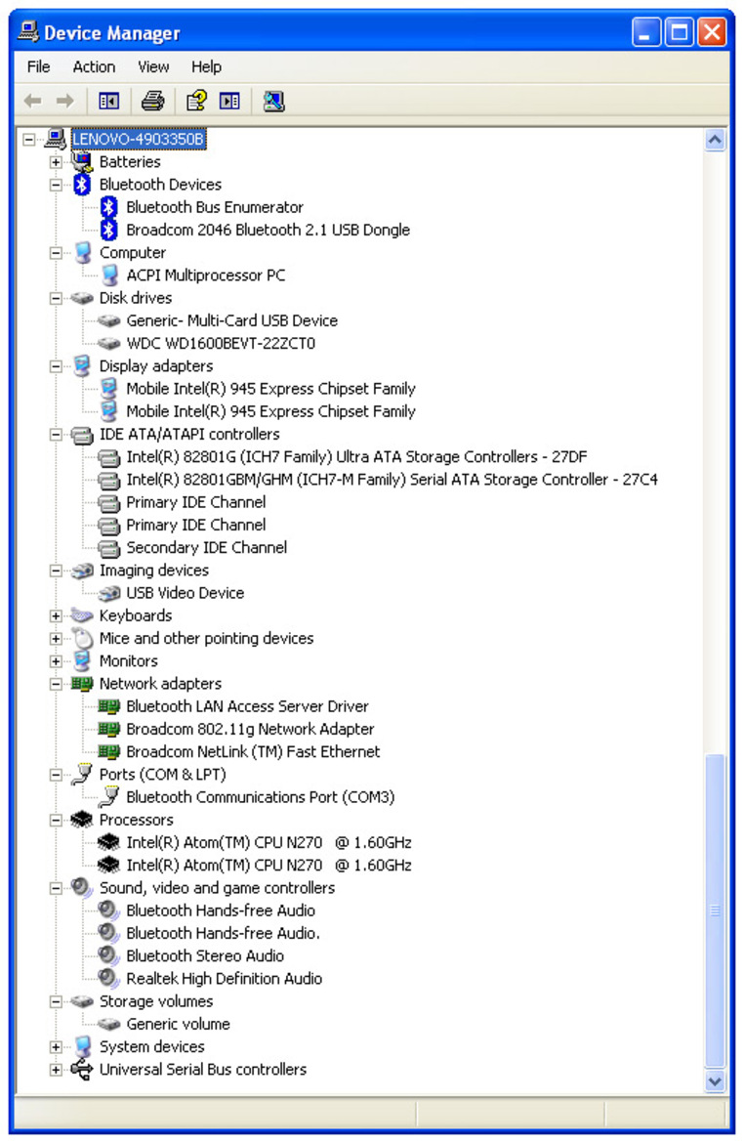744x1143 pixels.
Task: Click the Batteries category icon
Action: coord(82,162)
